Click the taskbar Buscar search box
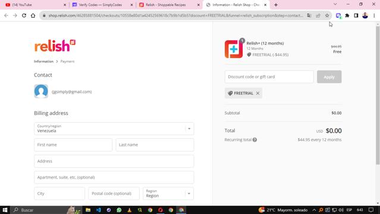Screen dimensions: 380x214 coord(46,210)
